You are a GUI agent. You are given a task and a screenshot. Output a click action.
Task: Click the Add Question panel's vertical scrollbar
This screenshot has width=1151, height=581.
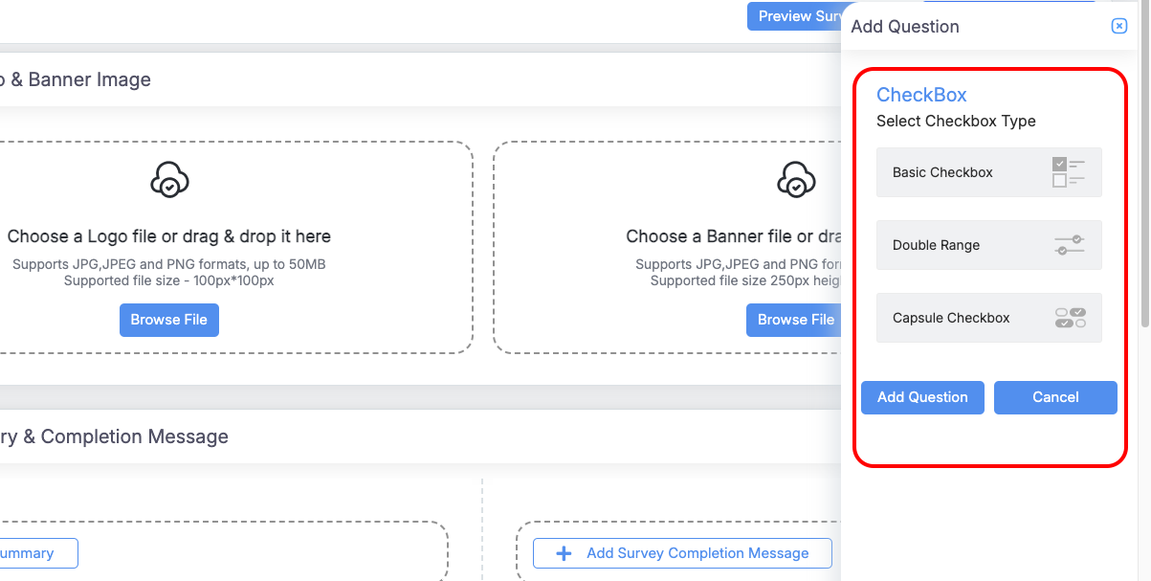click(x=1144, y=163)
